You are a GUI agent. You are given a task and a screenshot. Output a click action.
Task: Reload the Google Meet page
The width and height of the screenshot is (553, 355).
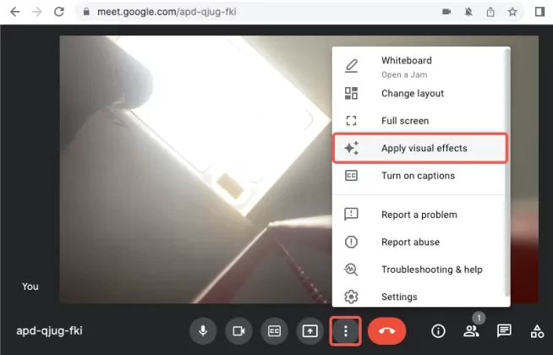59,12
